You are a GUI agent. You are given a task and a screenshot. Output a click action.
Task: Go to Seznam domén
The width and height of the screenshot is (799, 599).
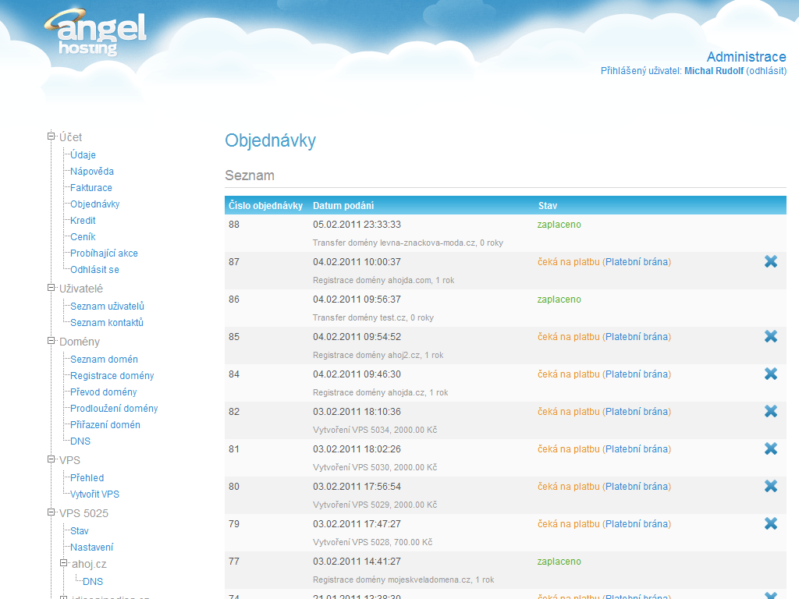pyautogui.click(x=104, y=360)
